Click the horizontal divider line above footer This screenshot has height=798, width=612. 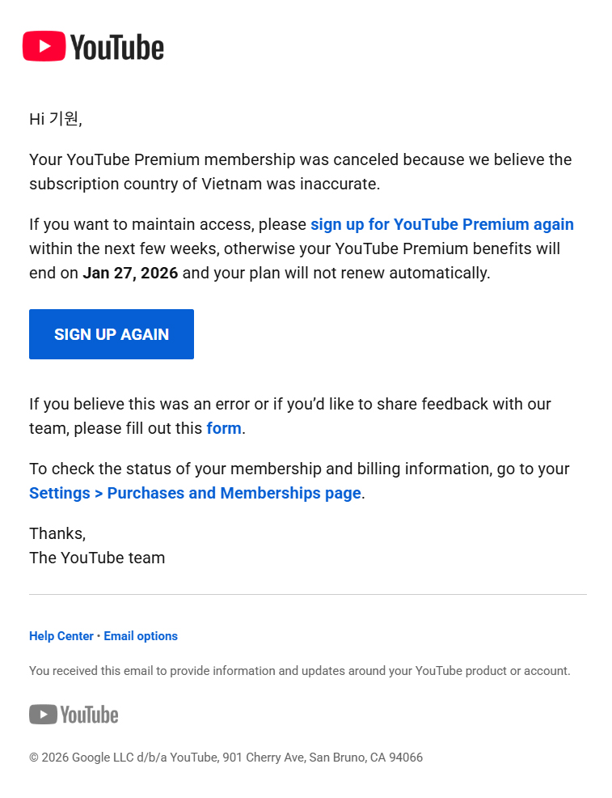(307, 594)
